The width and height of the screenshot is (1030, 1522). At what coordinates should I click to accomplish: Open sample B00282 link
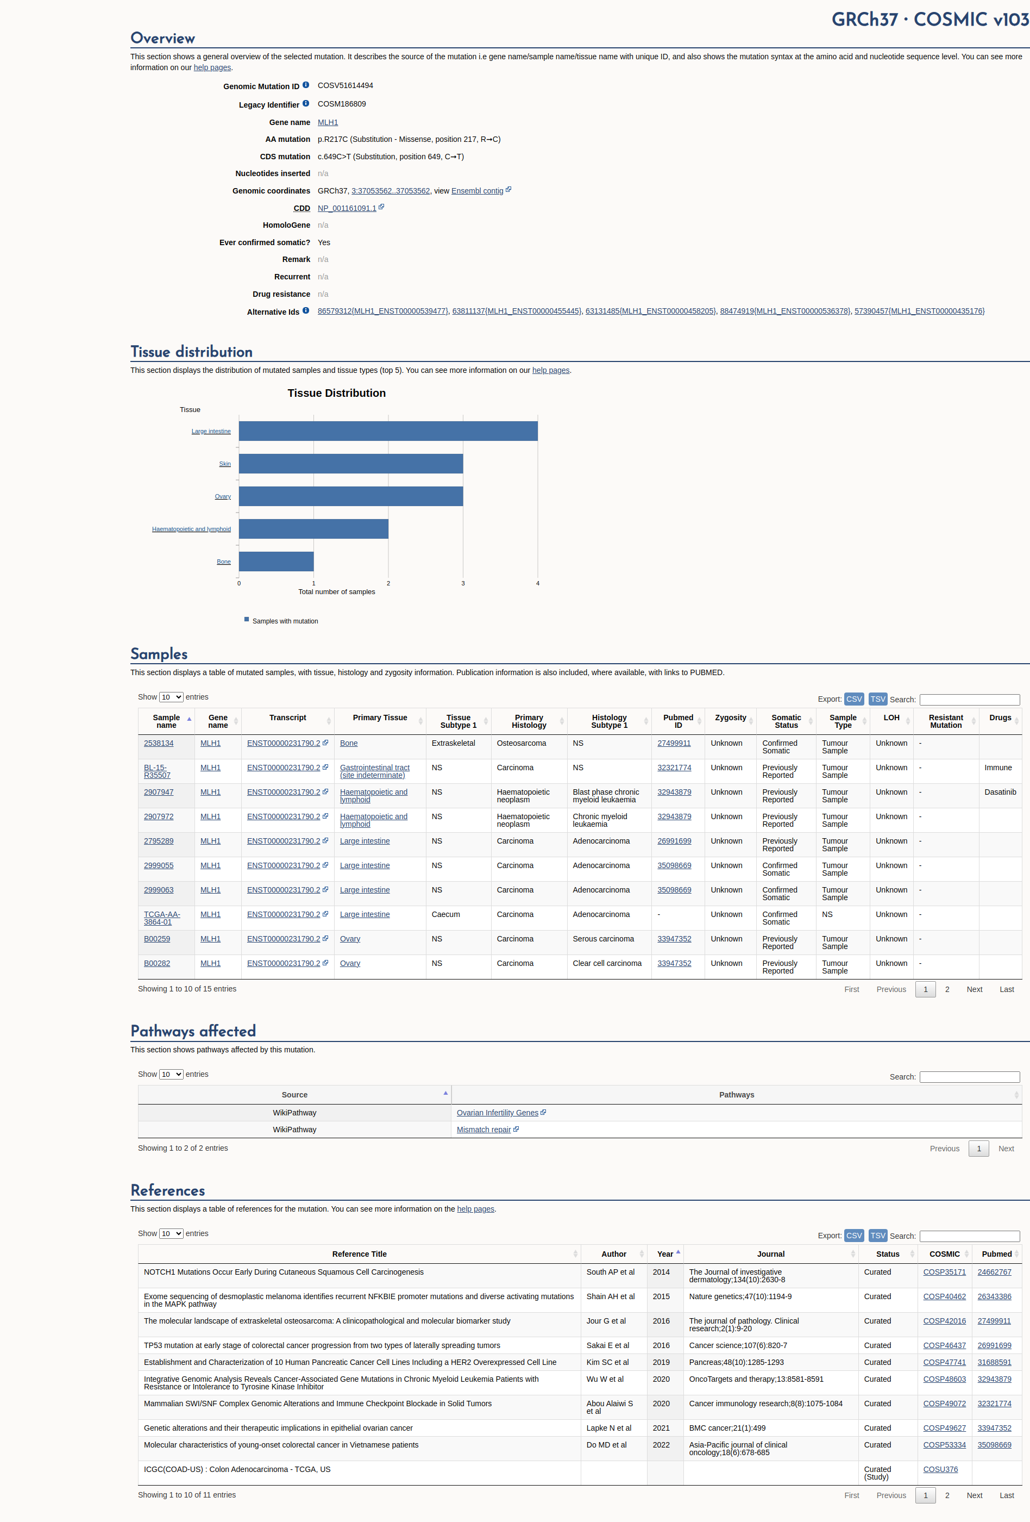[x=157, y=963]
